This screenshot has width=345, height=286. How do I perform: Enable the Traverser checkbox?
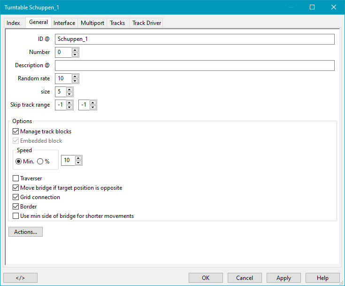click(x=16, y=178)
